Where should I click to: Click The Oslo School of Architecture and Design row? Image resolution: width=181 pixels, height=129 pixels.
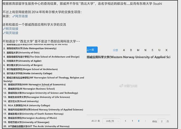[42, 57]
